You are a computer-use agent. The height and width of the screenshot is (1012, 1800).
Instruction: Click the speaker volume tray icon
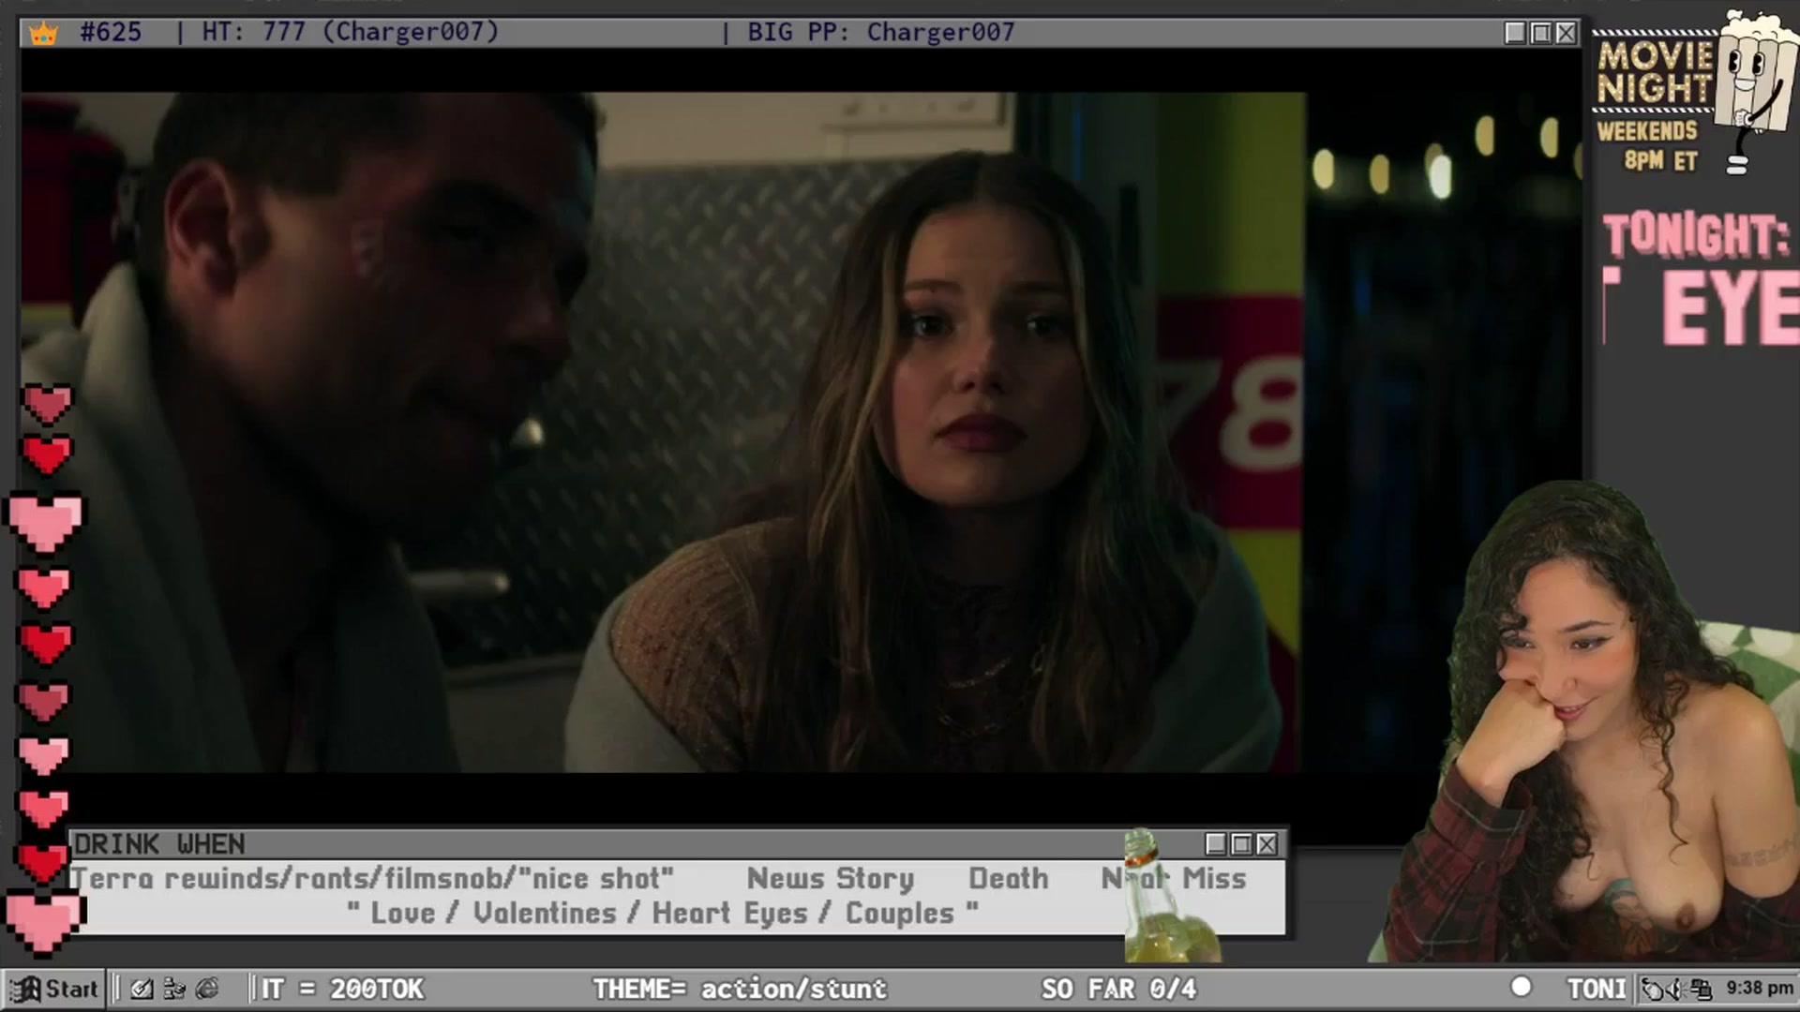click(x=1677, y=989)
